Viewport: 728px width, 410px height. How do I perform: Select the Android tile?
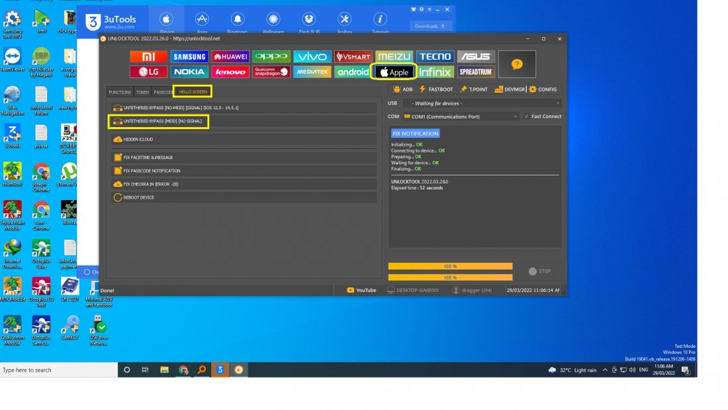click(x=353, y=72)
